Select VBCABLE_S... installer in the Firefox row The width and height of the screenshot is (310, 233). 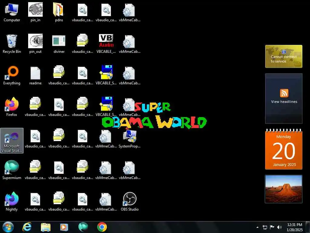[x=106, y=107]
